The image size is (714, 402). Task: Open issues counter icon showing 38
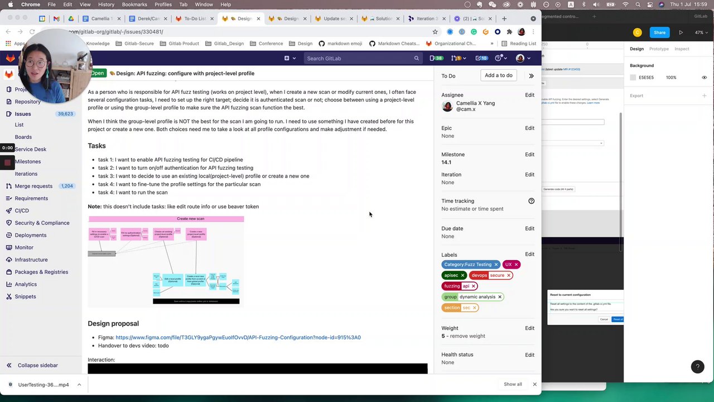[436, 58]
